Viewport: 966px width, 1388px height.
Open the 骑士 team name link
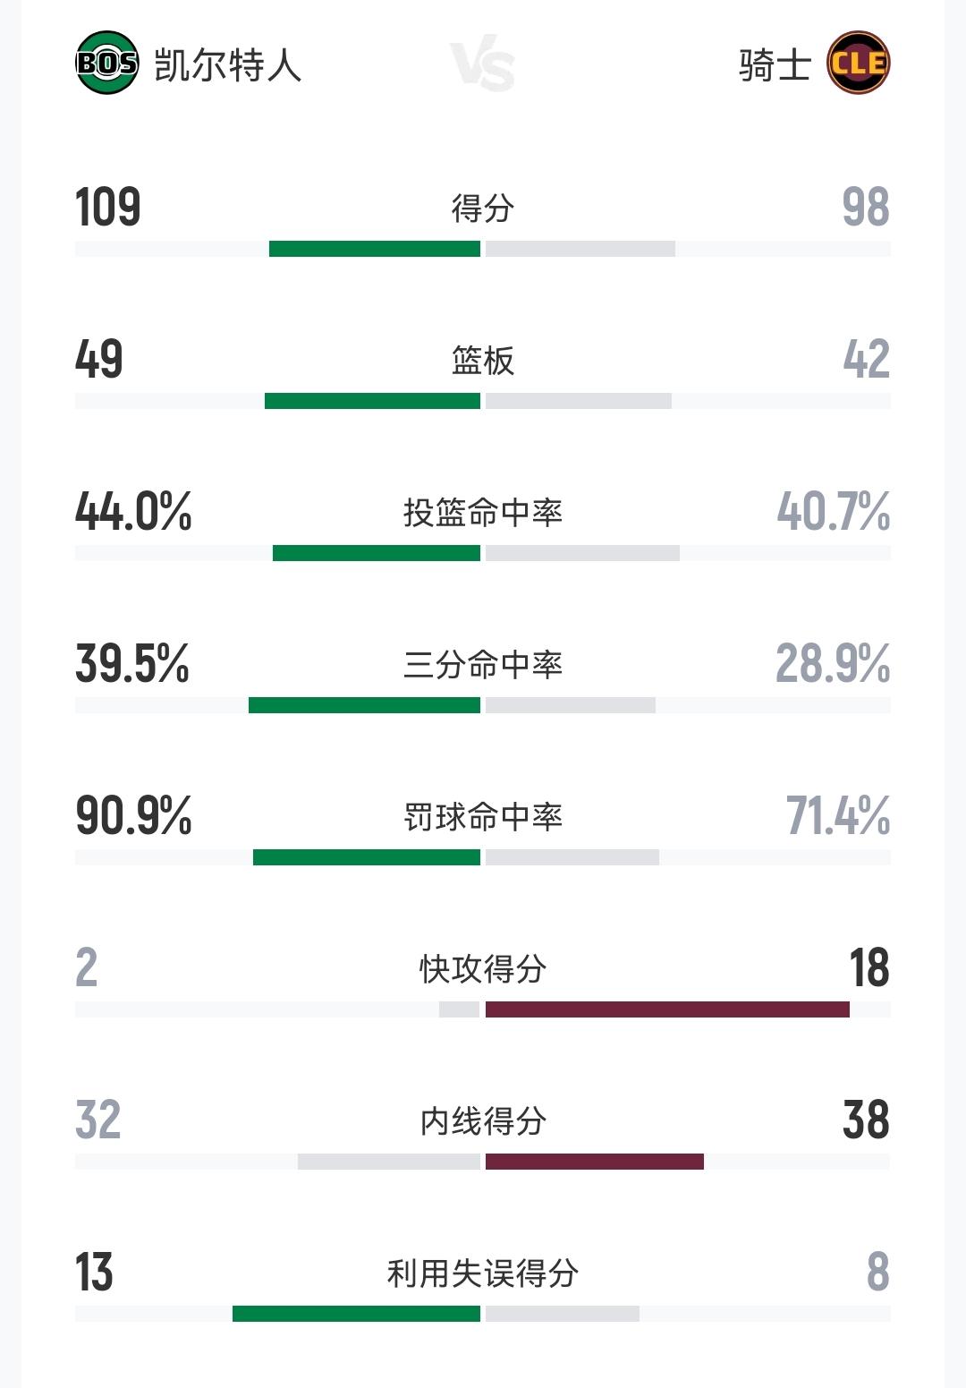(775, 65)
